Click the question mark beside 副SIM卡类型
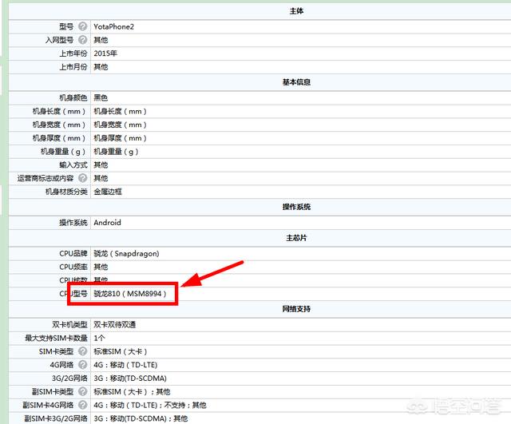This screenshot has height=424, width=511. click(83, 391)
